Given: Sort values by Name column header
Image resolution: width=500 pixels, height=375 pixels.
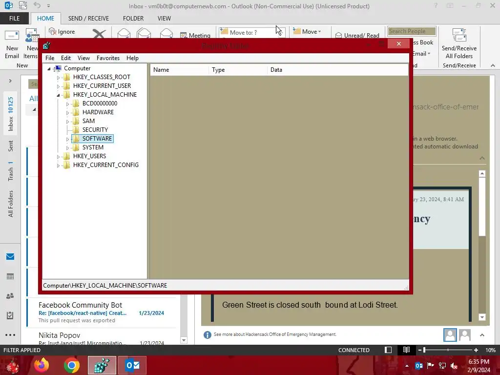Looking at the screenshot, I should [x=180, y=70].
